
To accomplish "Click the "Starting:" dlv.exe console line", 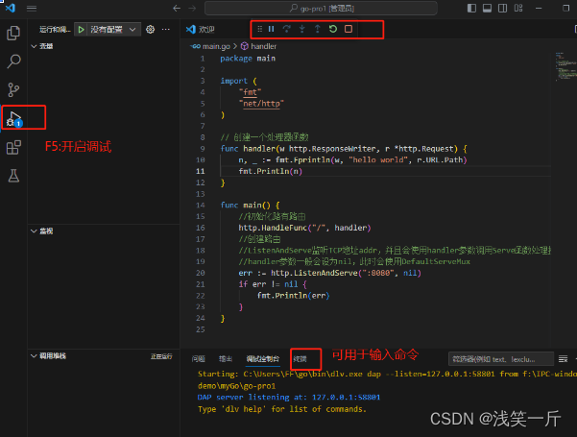I will [387, 374].
